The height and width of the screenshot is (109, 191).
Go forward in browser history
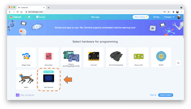click(14, 12)
